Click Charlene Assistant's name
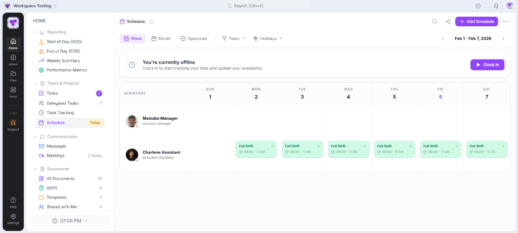Image resolution: width=518 pixels, height=233 pixels. tap(161, 153)
